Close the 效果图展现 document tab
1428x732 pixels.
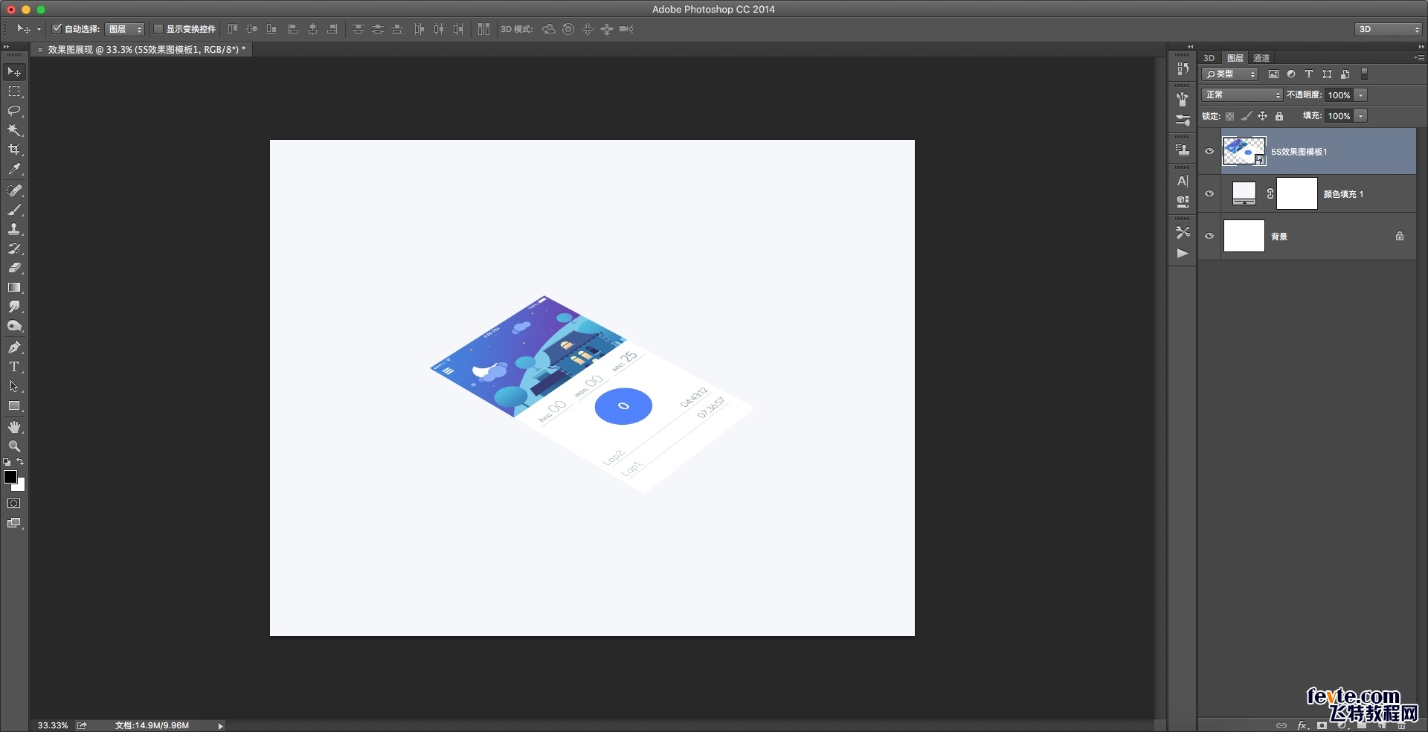click(40, 50)
